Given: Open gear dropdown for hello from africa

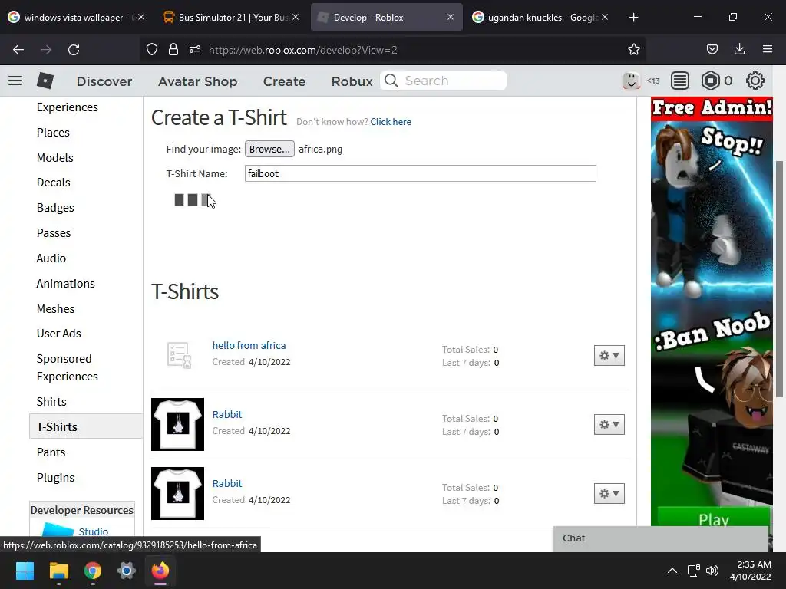Looking at the screenshot, I should (609, 356).
